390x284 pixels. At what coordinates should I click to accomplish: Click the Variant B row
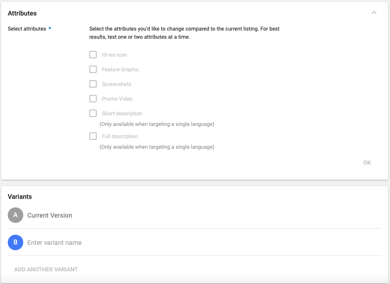122,242
